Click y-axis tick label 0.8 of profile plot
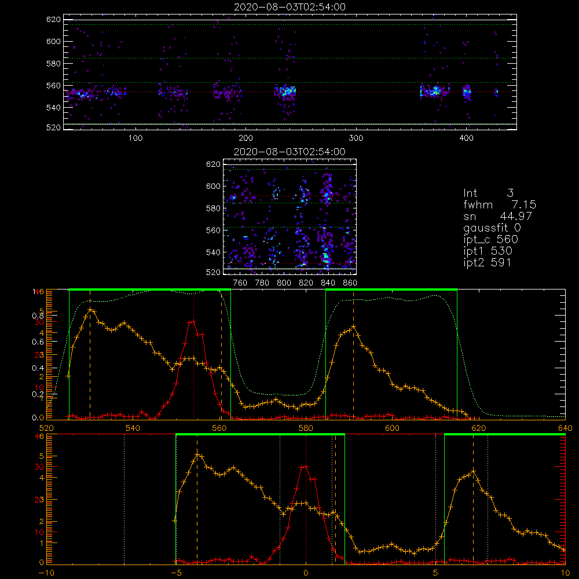Image resolution: width=579 pixels, height=579 pixels. (x=38, y=316)
